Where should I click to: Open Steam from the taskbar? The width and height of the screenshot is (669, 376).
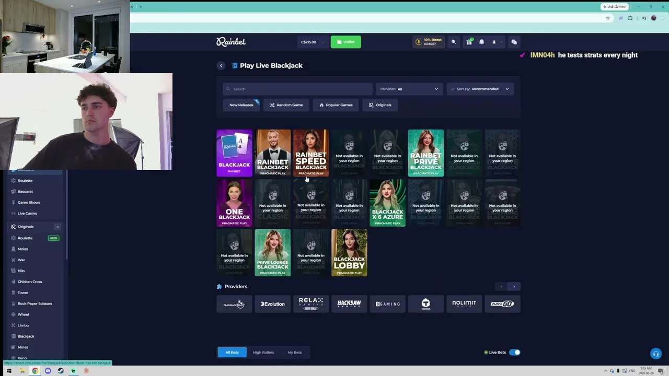tap(61, 371)
